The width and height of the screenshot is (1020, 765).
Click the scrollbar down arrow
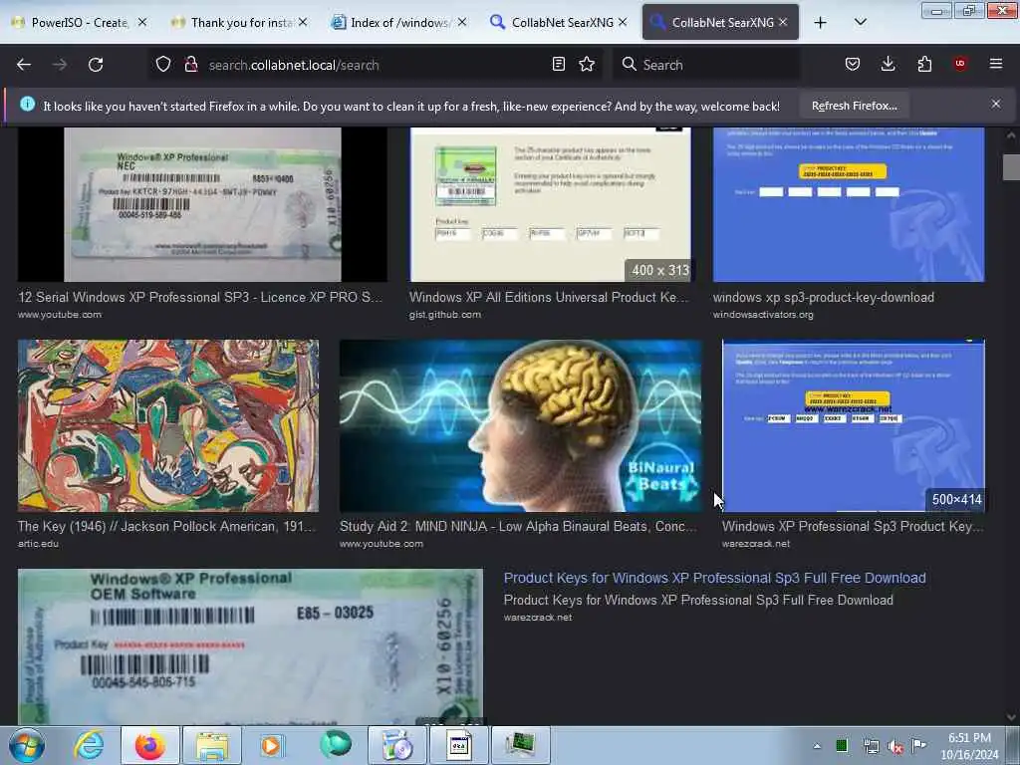click(x=1011, y=717)
